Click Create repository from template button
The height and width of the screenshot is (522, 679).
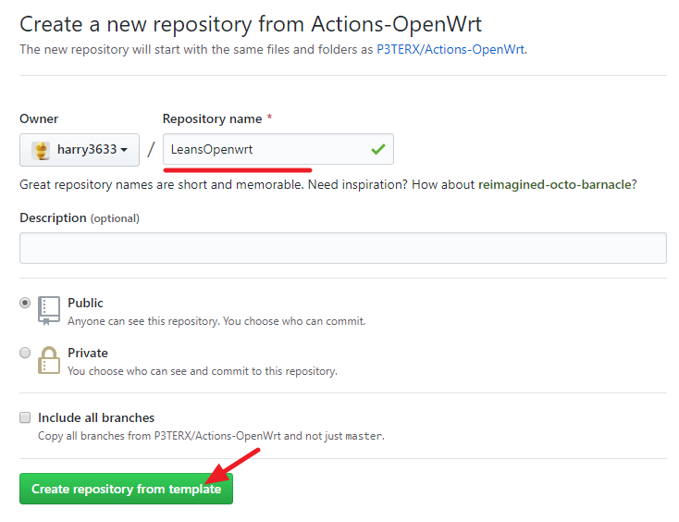click(126, 489)
